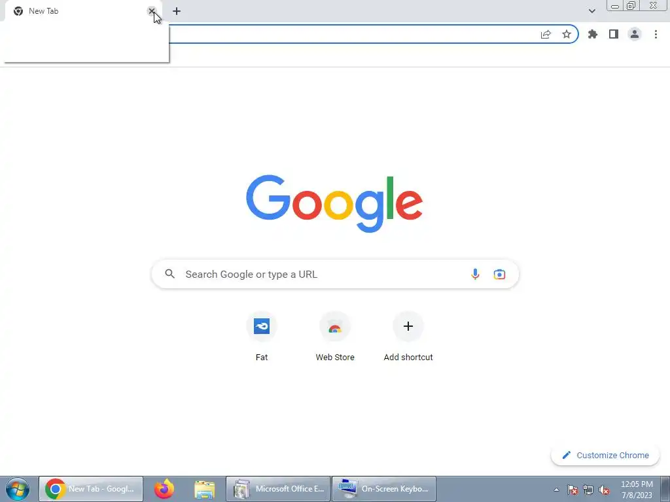Image resolution: width=670 pixels, height=502 pixels.
Task: Bookmark this tab with star icon
Action: [x=567, y=34]
